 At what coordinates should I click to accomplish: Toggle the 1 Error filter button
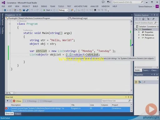point(17,101)
